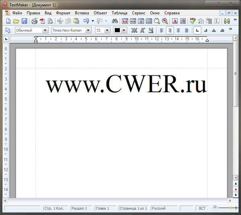Click the Open document folder icon
241x215 pixels.
point(16,21)
